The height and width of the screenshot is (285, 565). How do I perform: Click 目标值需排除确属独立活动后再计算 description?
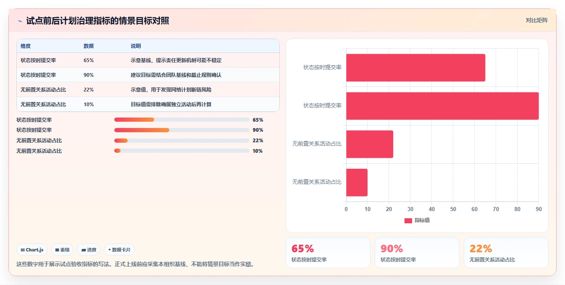pyautogui.click(x=171, y=105)
